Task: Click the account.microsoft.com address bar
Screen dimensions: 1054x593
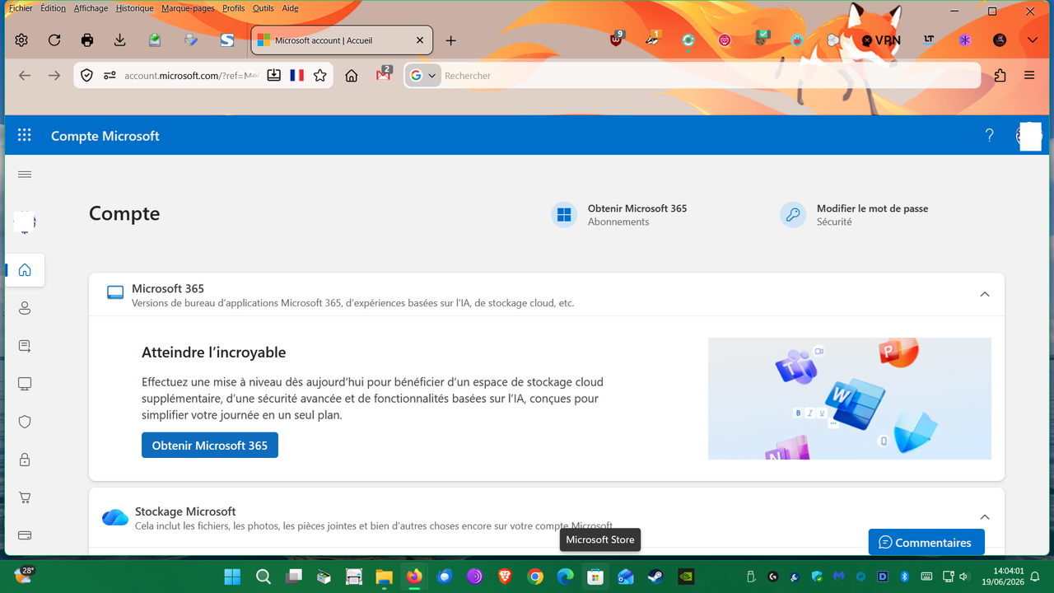Action: coord(191,75)
